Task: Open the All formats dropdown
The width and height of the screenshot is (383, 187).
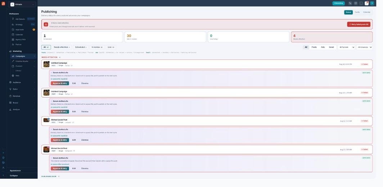Action: [346, 47]
